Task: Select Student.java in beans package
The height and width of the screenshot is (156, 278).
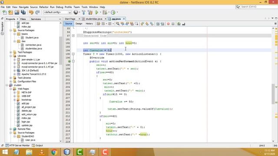Action: coord(32,38)
